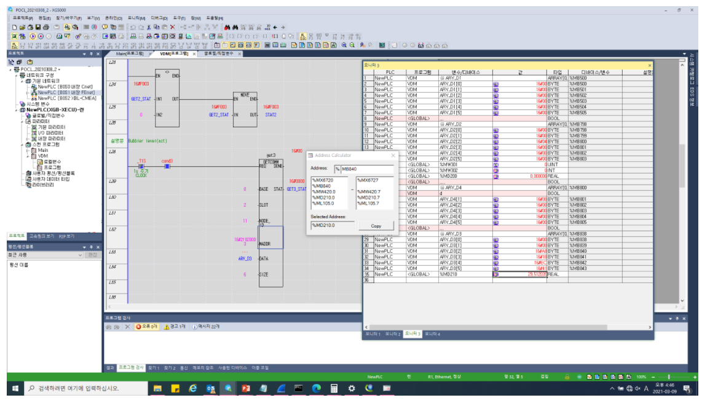This screenshot has height=403, width=702.
Task: Select the 모니터 2 tab
Action: tap(393, 334)
